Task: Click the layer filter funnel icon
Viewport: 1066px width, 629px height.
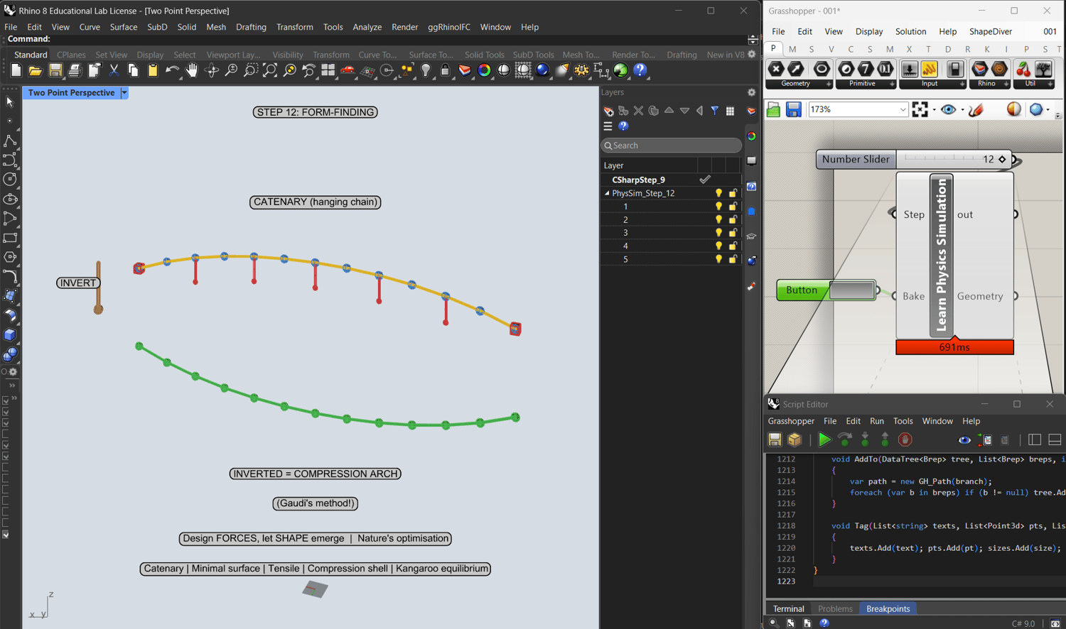Action: coord(715,111)
